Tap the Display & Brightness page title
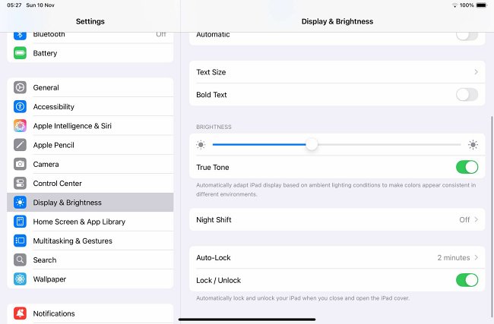The height and width of the screenshot is (324, 494). 337,21
